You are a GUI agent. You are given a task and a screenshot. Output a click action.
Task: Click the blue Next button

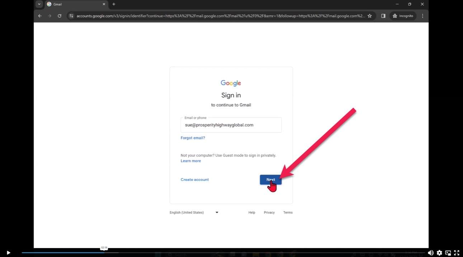[x=270, y=180]
